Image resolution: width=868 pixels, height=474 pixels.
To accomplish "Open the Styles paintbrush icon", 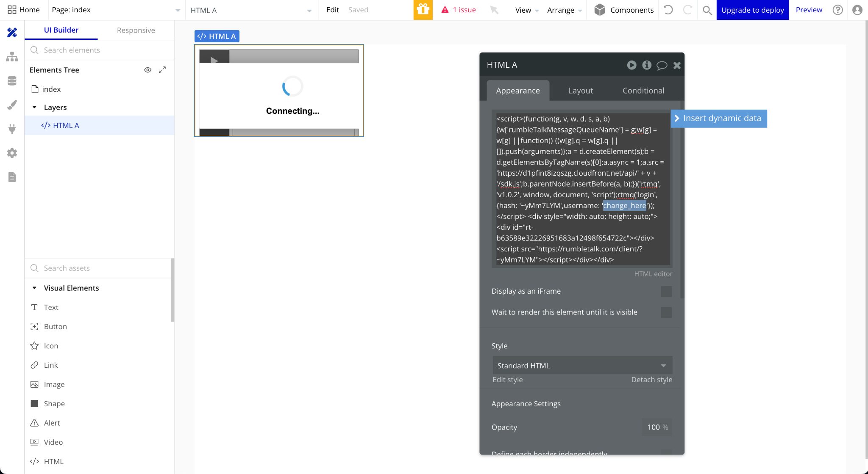I will pos(12,105).
